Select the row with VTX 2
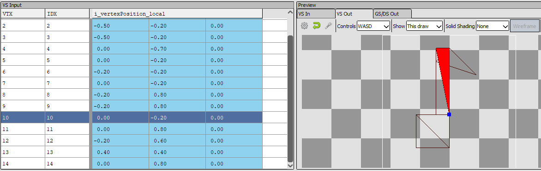 132,26
